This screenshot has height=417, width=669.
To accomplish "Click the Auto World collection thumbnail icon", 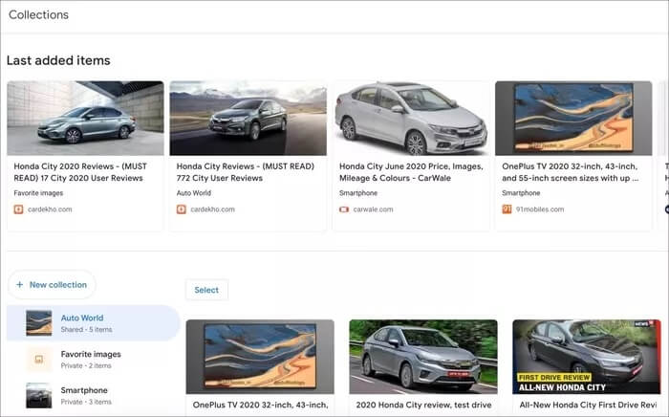I will pos(39,323).
